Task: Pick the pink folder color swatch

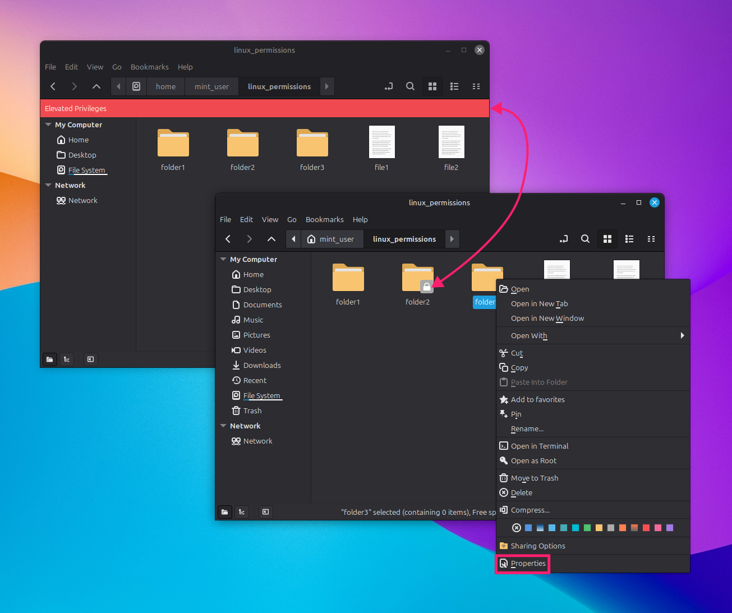Action: pyautogui.click(x=658, y=528)
